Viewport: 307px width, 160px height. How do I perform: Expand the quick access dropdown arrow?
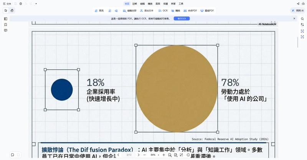tap(36, 4)
